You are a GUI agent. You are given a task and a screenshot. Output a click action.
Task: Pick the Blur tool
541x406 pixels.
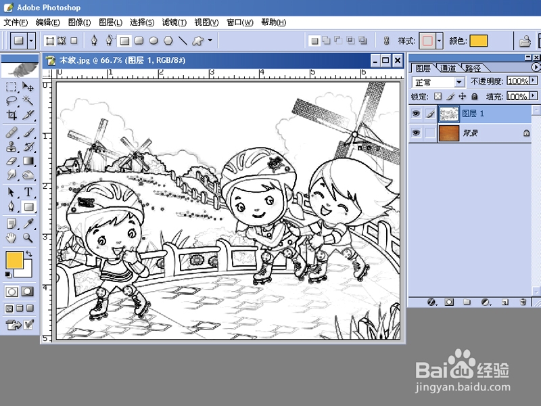[11, 175]
